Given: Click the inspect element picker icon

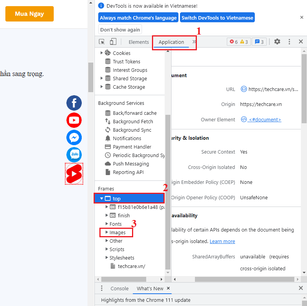Looking at the screenshot, I should coord(102,42).
